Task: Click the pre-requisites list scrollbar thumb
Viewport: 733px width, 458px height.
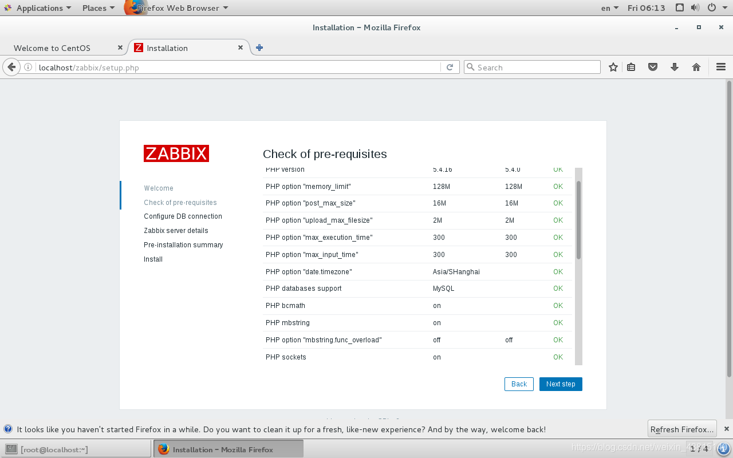Action: 578,220
